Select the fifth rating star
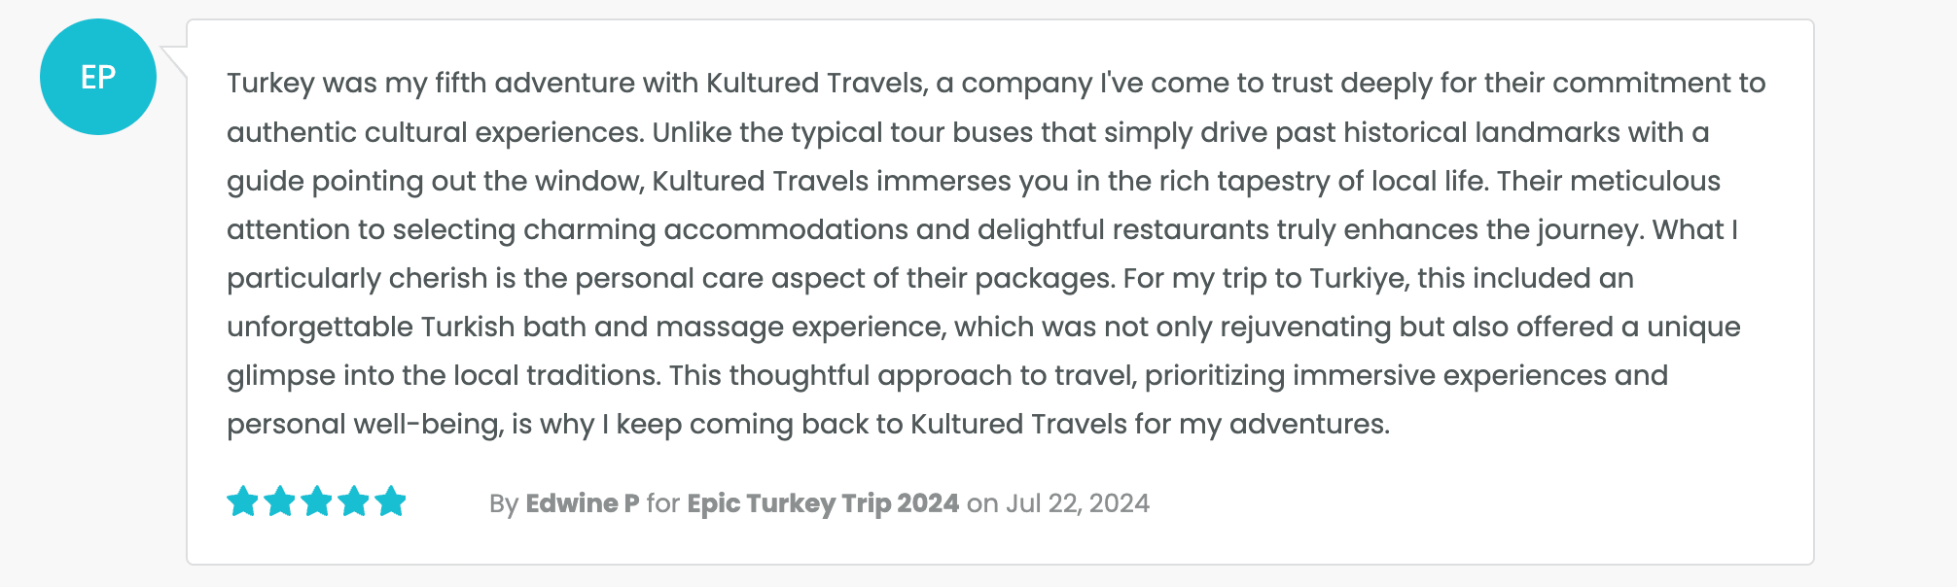This screenshot has height=587, width=1957. 390,501
